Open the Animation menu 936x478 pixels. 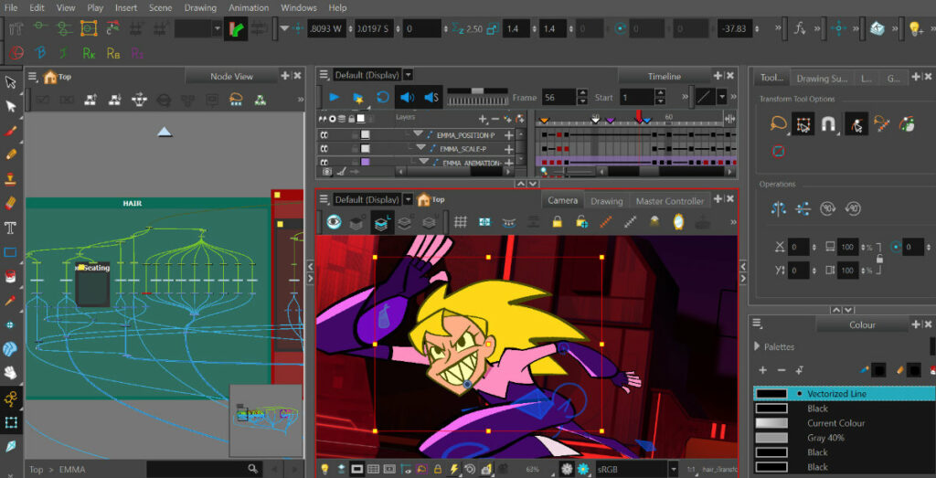[x=249, y=7]
